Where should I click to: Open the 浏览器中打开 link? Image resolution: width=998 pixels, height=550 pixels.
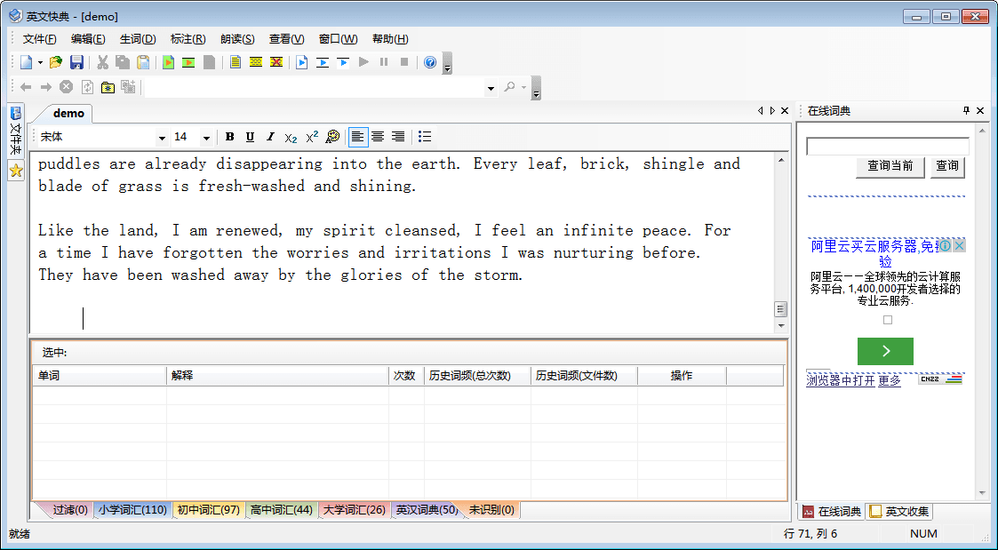[840, 380]
